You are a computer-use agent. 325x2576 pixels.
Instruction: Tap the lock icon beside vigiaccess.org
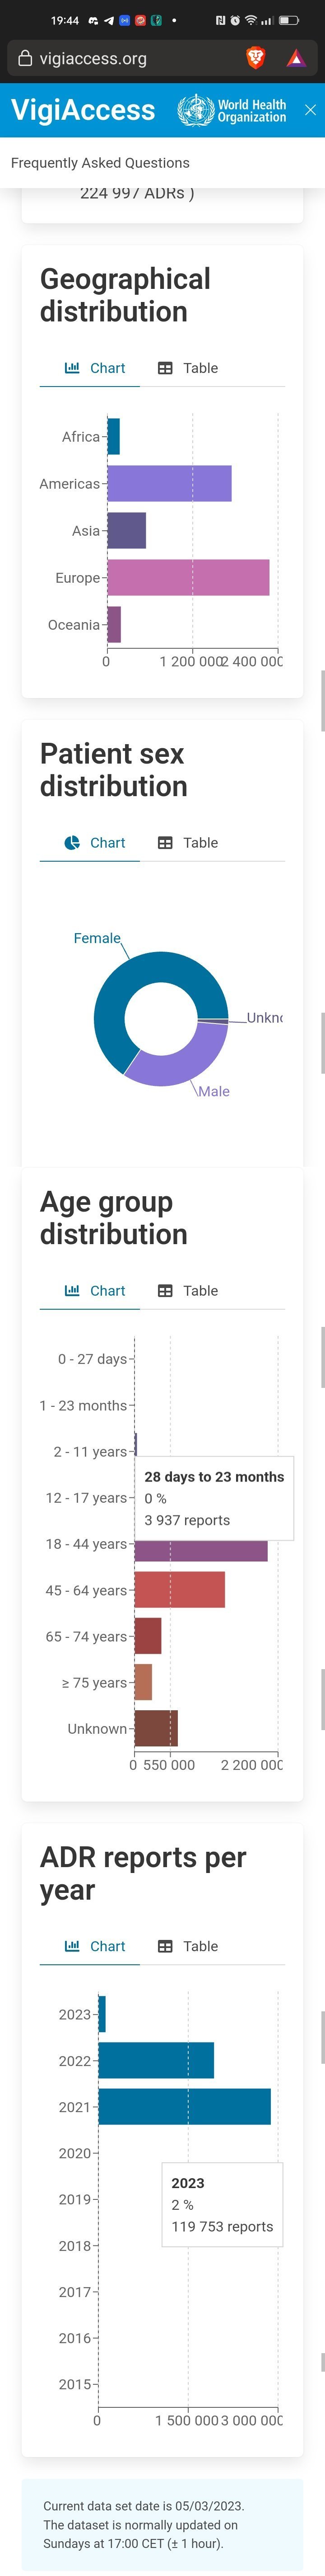pos(26,58)
